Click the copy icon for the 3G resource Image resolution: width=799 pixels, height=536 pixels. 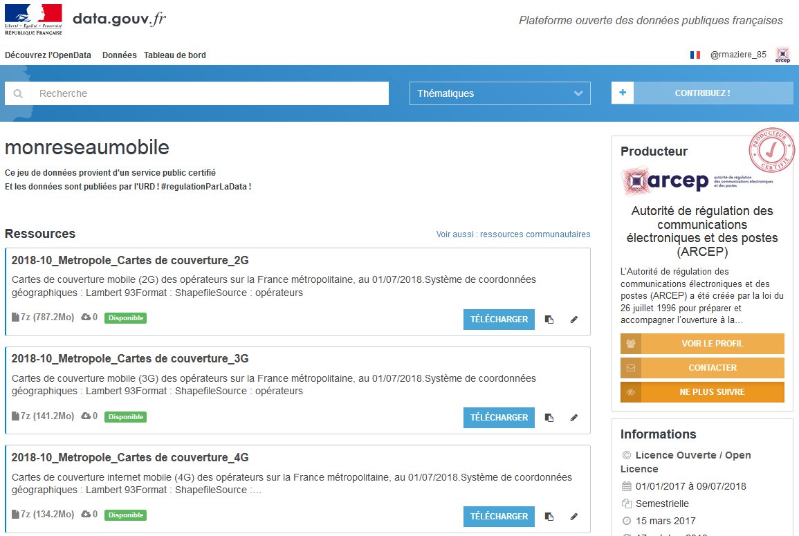coord(549,418)
